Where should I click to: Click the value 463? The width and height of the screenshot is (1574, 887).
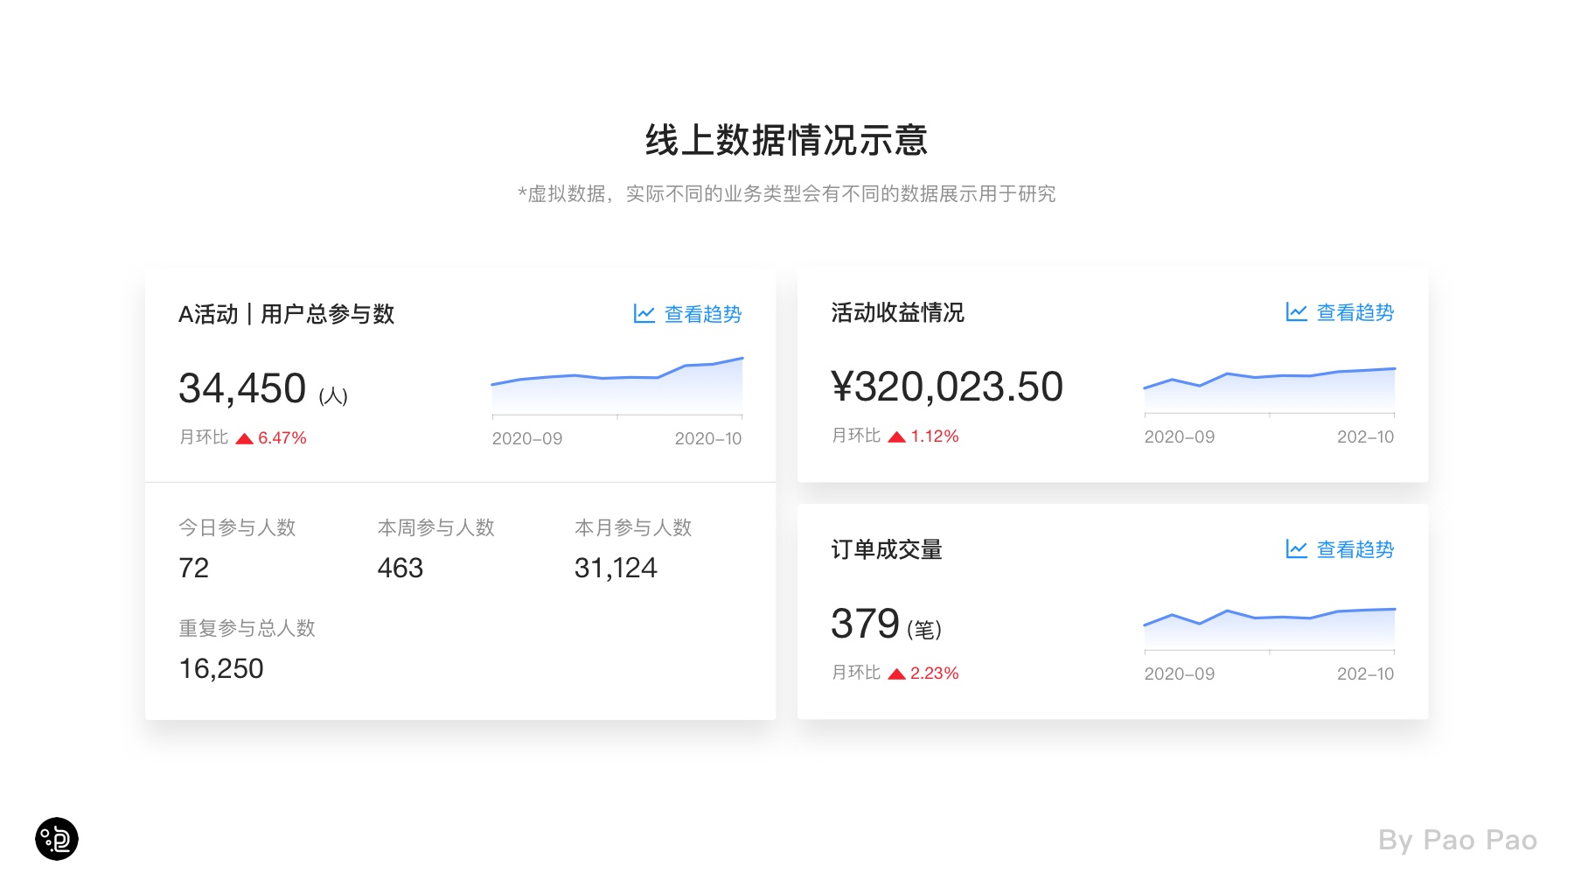tap(400, 569)
